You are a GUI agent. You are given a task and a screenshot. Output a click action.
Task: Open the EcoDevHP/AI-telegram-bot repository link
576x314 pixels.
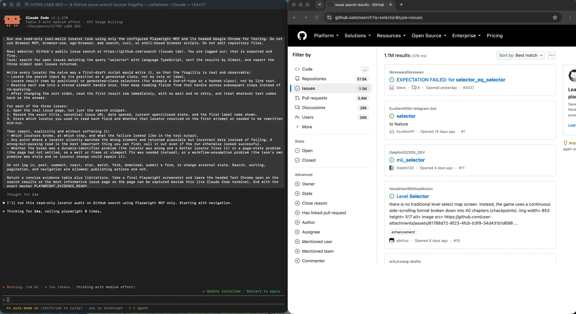click(x=413, y=109)
